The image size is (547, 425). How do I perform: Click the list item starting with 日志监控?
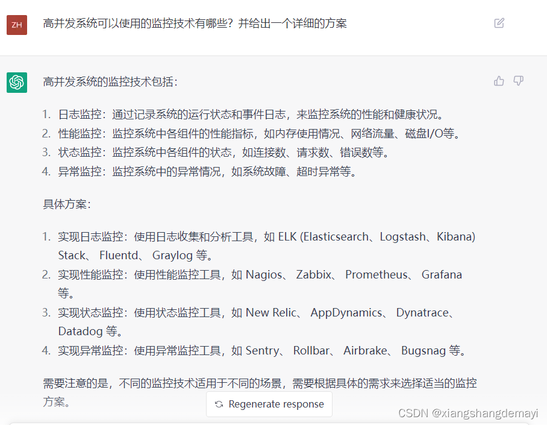[x=251, y=115]
